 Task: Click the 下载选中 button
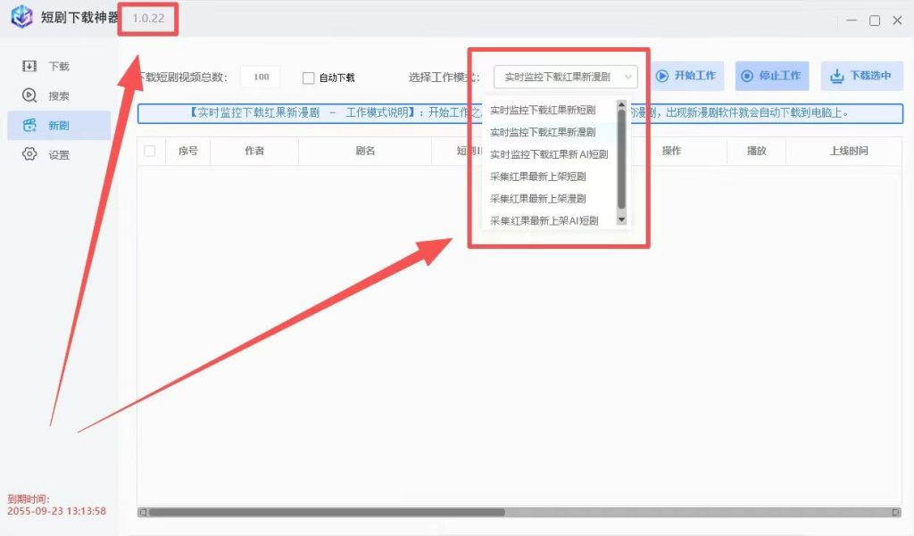tap(861, 76)
